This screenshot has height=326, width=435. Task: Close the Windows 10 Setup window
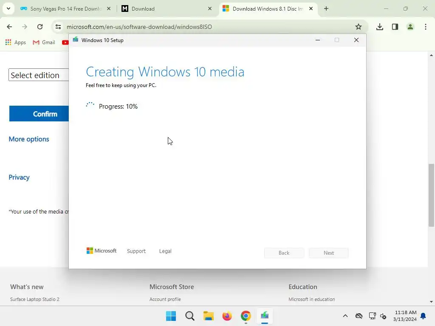tap(356, 40)
